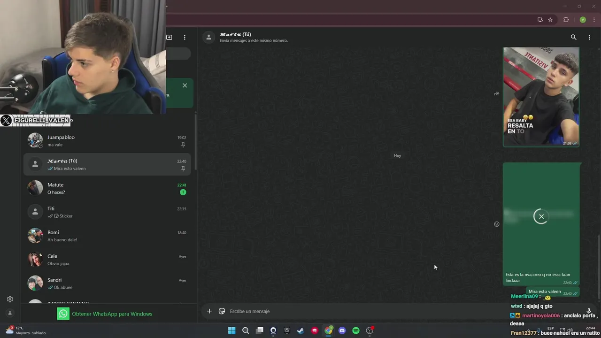Screen dimensions: 601x338
Task: Open the Juampabloo chat
Action: point(107,141)
